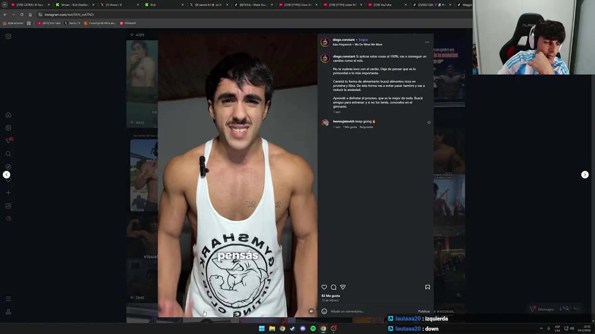Open 'Inicio / X' bookmark
Image resolution: width=595 pixels, height=334 pixels.
72,23
